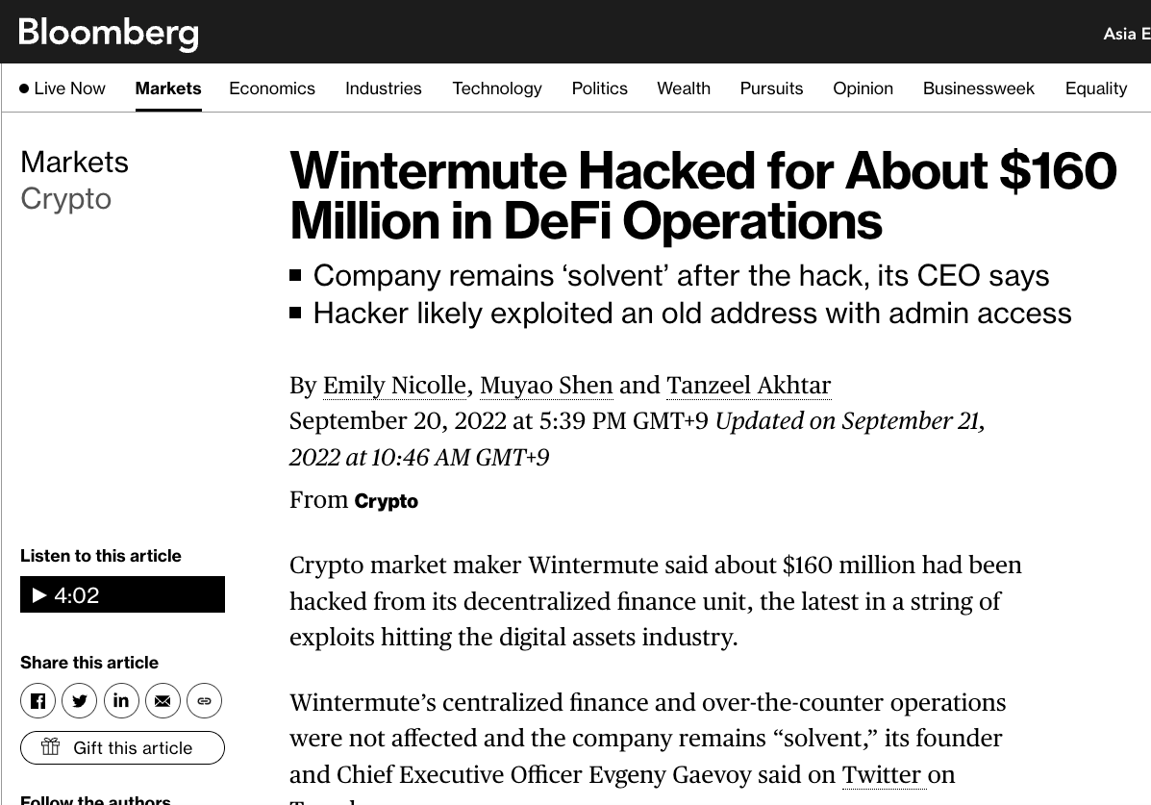Copy the article link icon
This screenshot has height=805, width=1151.
point(204,701)
